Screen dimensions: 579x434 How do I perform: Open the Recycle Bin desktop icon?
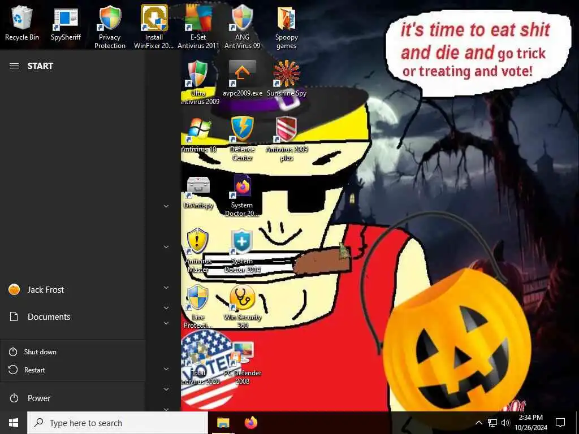coord(22,23)
